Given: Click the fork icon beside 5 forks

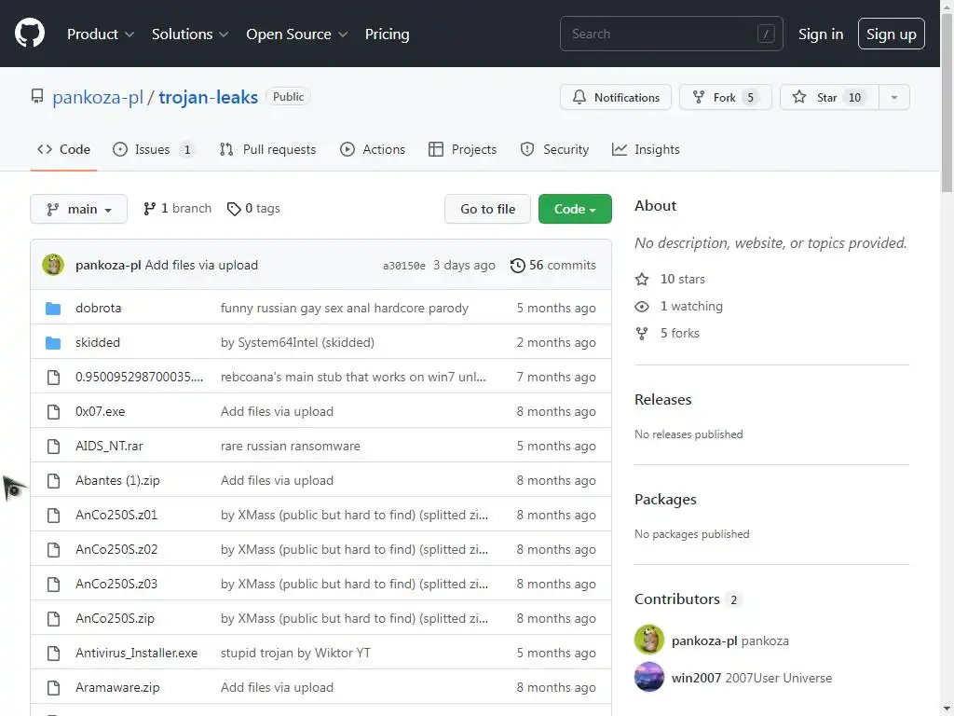Looking at the screenshot, I should coord(642,334).
